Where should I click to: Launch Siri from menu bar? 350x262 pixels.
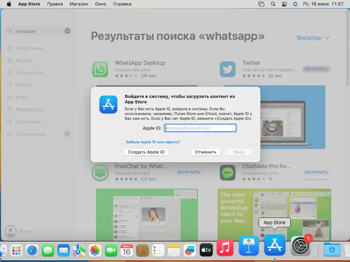click(x=295, y=4)
